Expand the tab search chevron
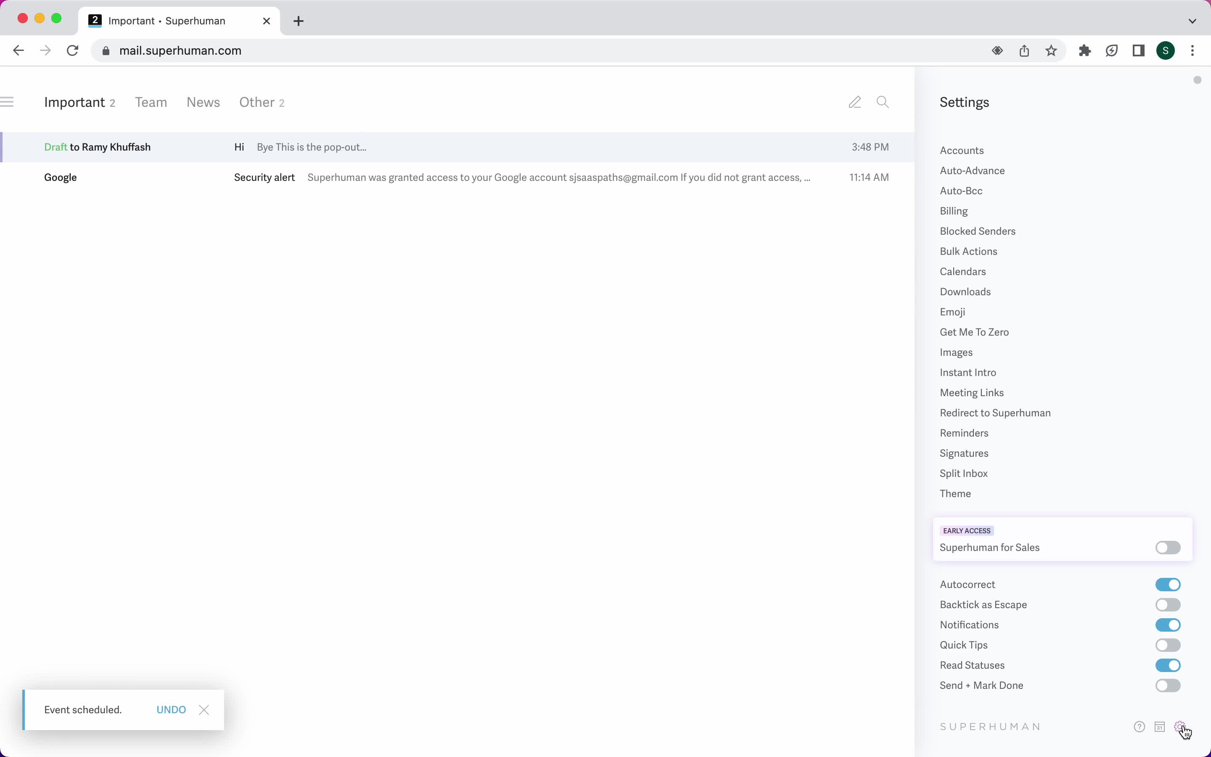 click(x=1192, y=21)
